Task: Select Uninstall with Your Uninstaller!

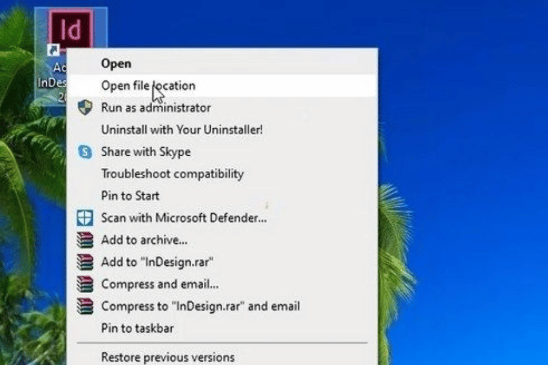Action: (181, 130)
